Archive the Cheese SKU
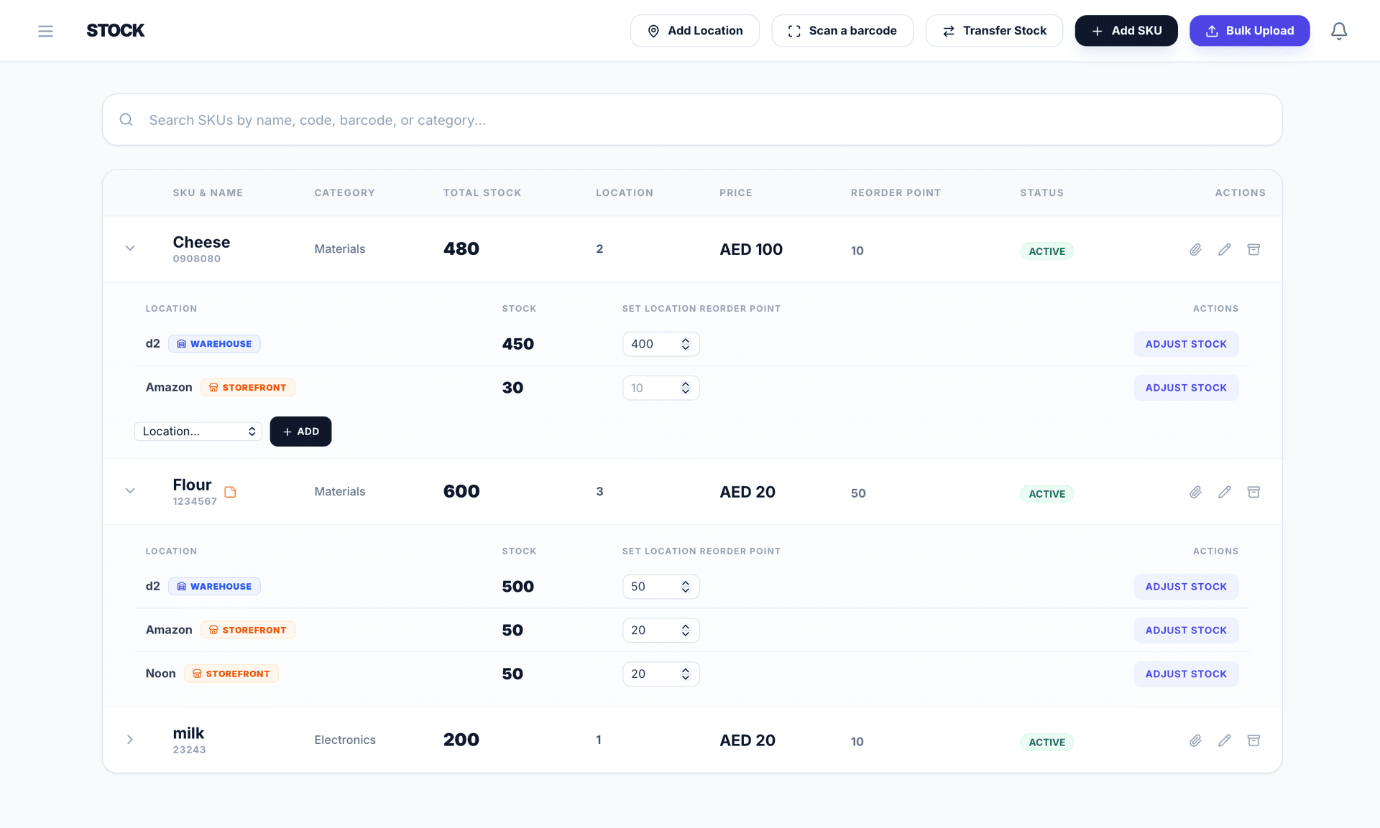The height and width of the screenshot is (828, 1380). point(1254,249)
